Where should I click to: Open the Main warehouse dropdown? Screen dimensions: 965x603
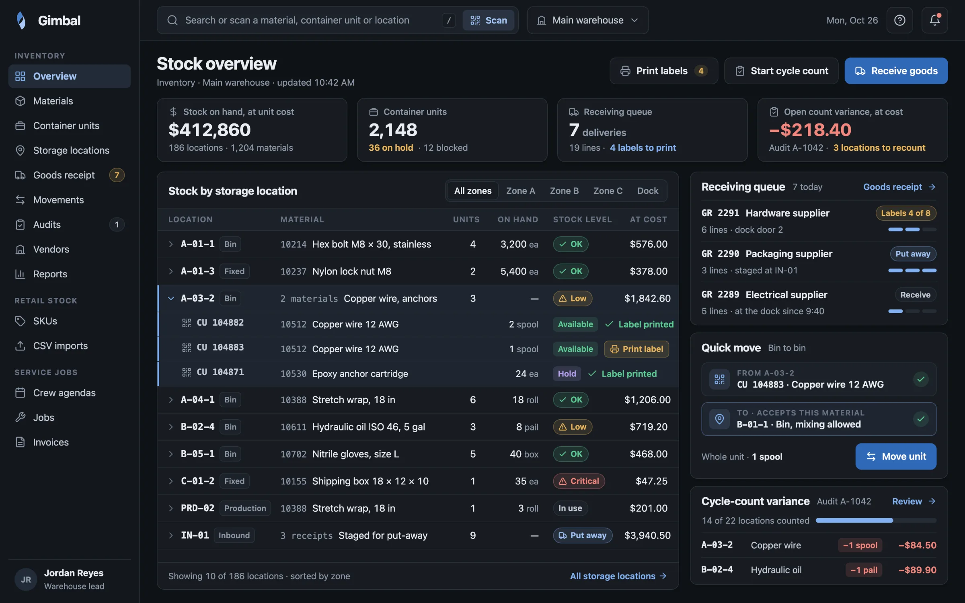tap(587, 20)
